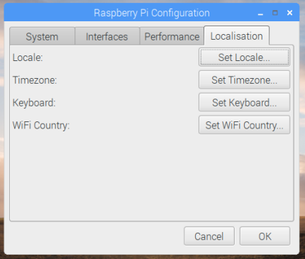This screenshot has height=259, width=305.
Task: Open the Set Locale dialog
Action: (x=244, y=57)
